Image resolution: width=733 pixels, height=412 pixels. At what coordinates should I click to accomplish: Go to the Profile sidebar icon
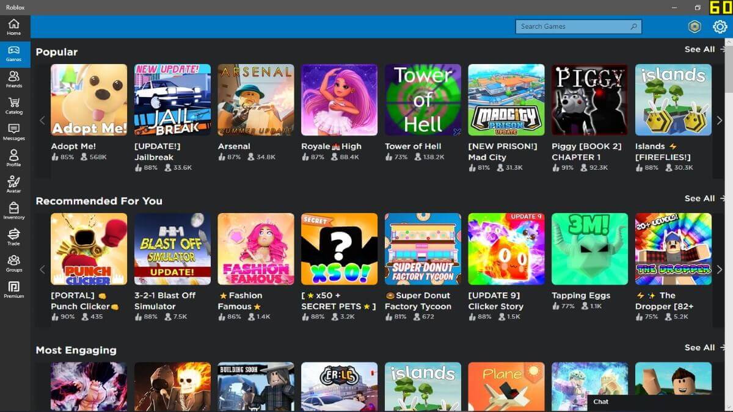pyautogui.click(x=13, y=159)
